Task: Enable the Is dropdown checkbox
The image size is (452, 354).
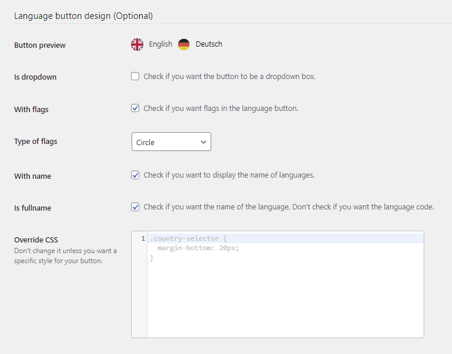Action: click(x=136, y=76)
